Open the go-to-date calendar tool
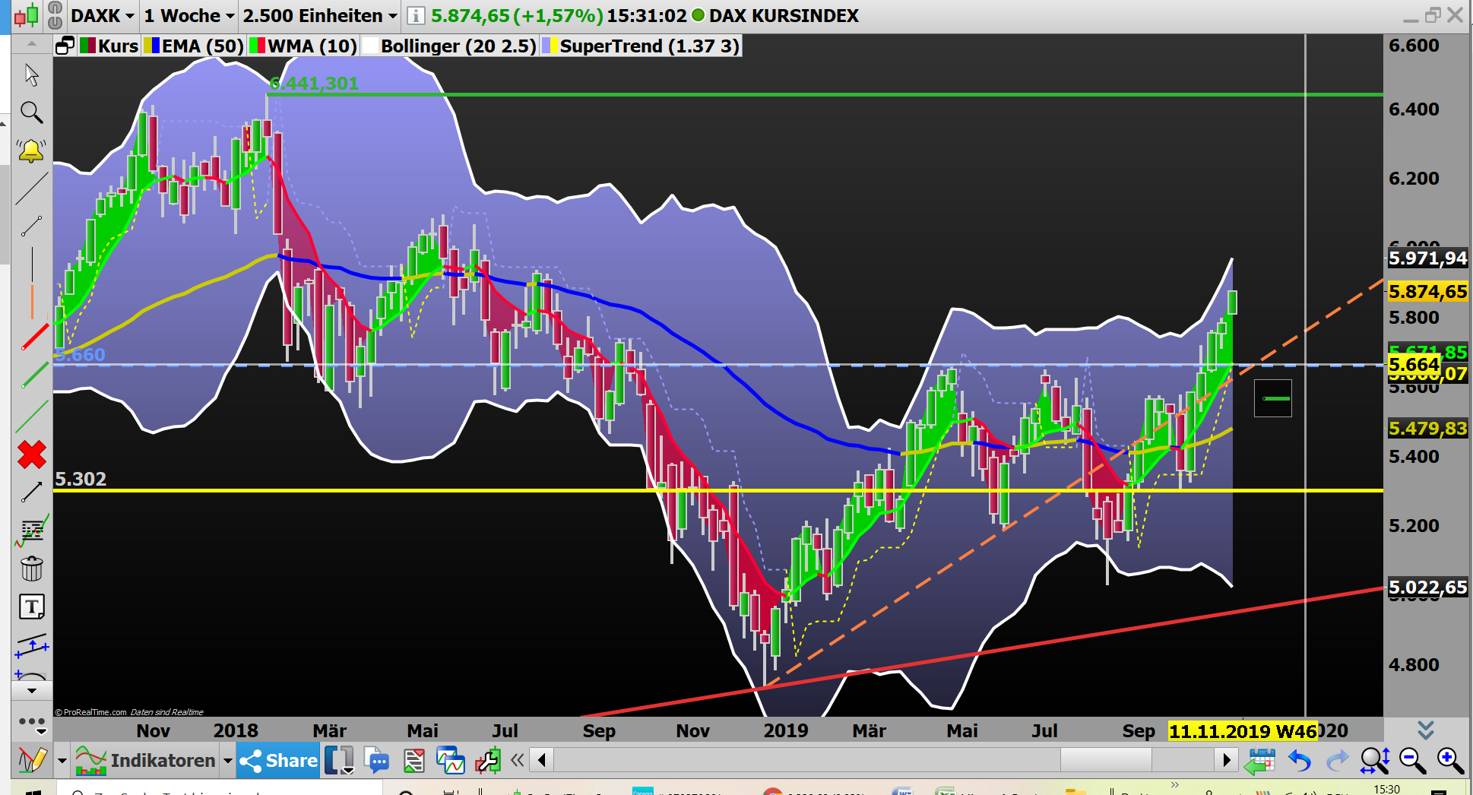The height and width of the screenshot is (795, 1473). (x=1260, y=760)
